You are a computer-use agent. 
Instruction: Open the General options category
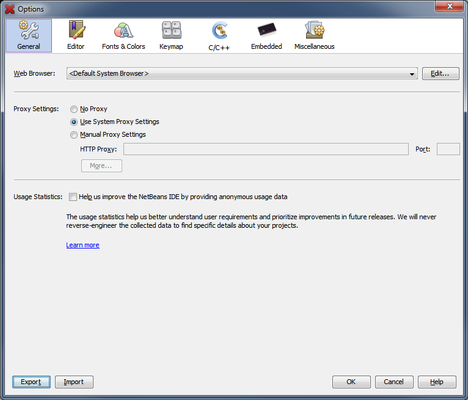[29, 35]
